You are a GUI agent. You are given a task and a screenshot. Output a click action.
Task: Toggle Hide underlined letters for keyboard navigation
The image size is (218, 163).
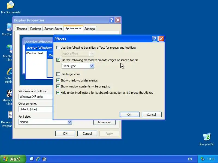(x=58, y=93)
